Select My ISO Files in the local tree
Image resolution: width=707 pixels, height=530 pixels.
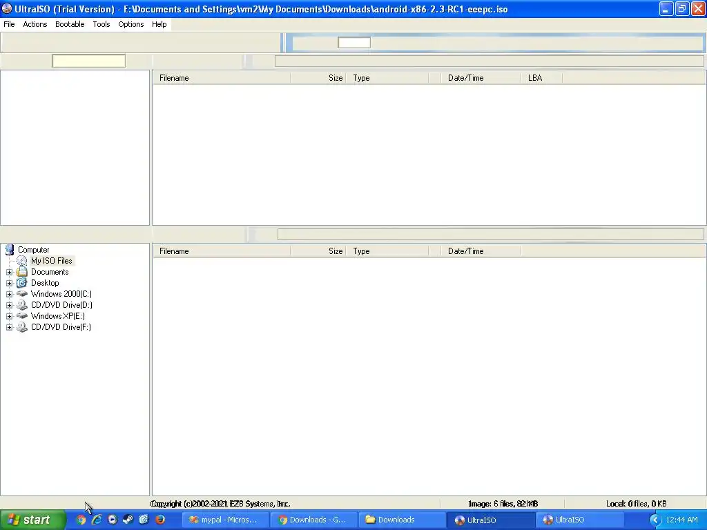[x=51, y=261]
